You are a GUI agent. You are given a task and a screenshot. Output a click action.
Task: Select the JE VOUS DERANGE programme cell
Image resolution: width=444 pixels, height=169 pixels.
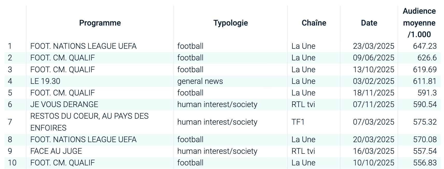pos(64,104)
